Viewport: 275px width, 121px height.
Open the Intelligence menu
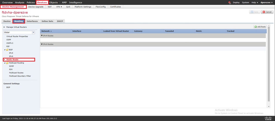76,2
